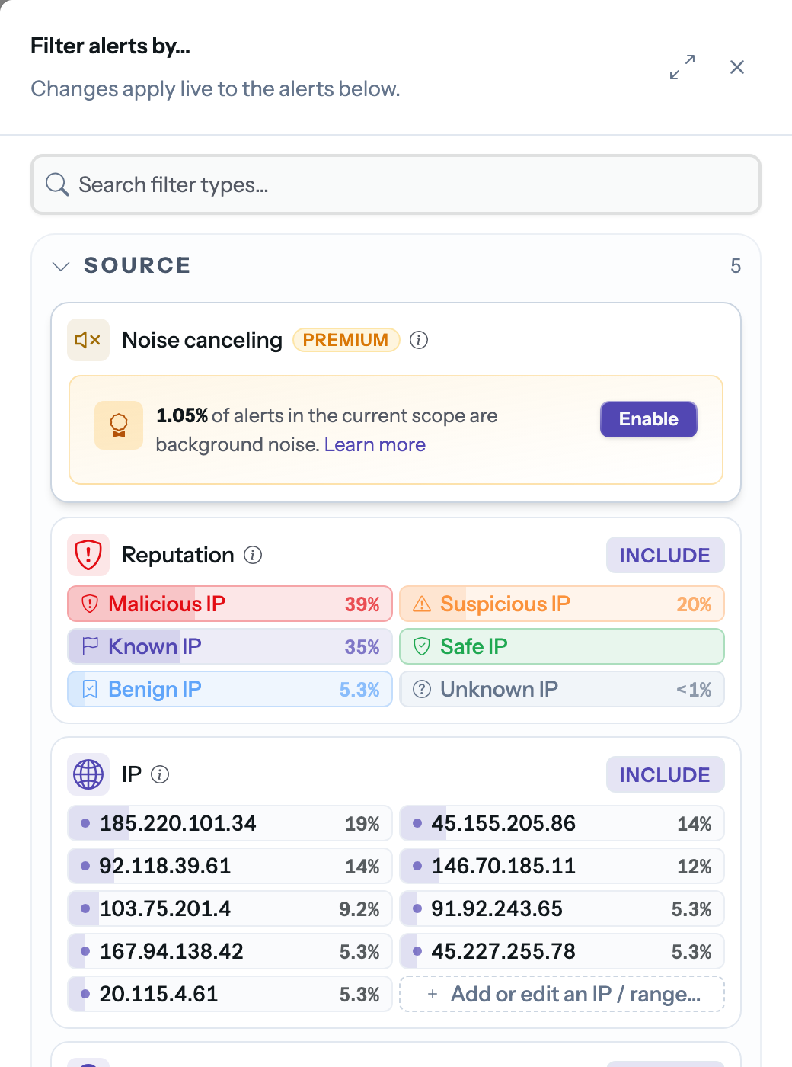Click the 12% value beside 146.70.185.11
The width and height of the screenshot is (792, 1067).
pyautogui.click(x=695, y=867)
